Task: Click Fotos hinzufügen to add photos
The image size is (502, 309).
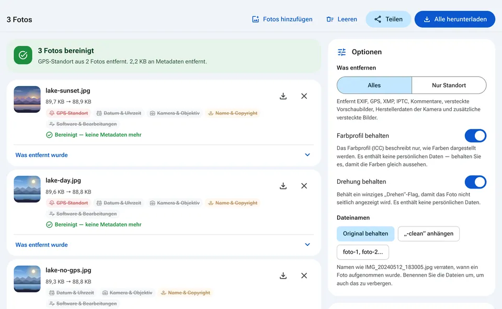Action: point(282,19)
